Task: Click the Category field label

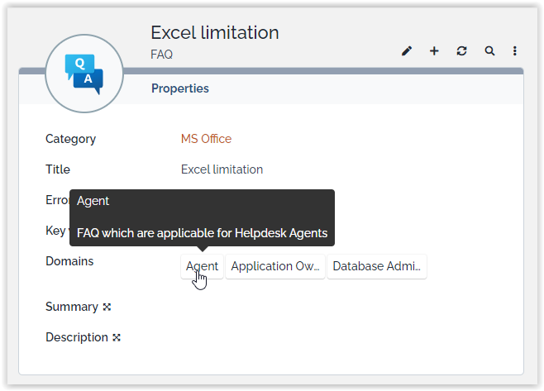Action: (x=70, y=139)
